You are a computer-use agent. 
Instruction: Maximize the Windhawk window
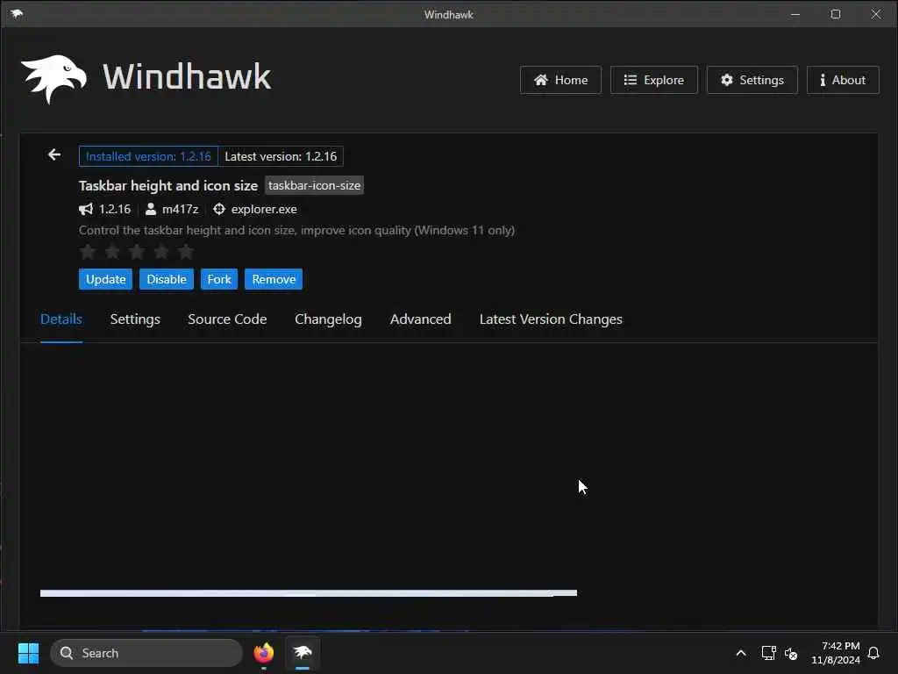tap(836, 14)
